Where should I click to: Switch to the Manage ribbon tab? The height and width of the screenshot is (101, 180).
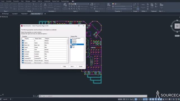[28, 1]
